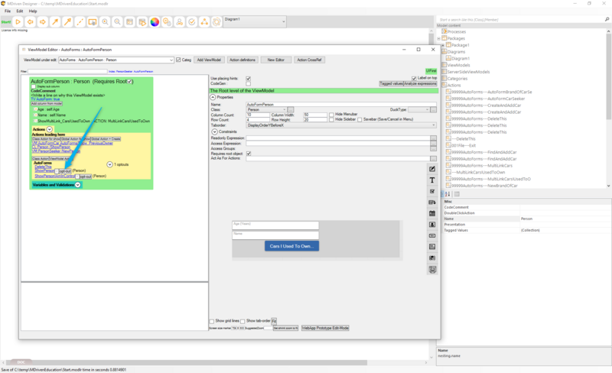
Task: Open the ViewModel under edit combo box
Action: (x=116, y=60)
